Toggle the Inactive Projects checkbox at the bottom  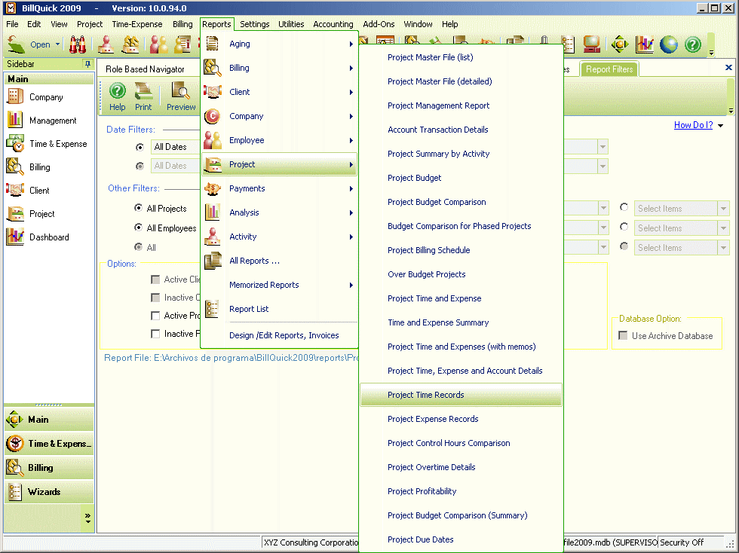pyautogui.click(x=155, y=334)
